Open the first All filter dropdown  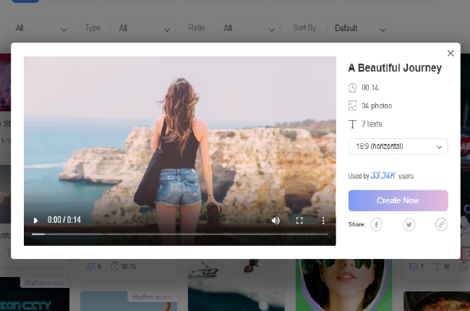tap(40, 28)
